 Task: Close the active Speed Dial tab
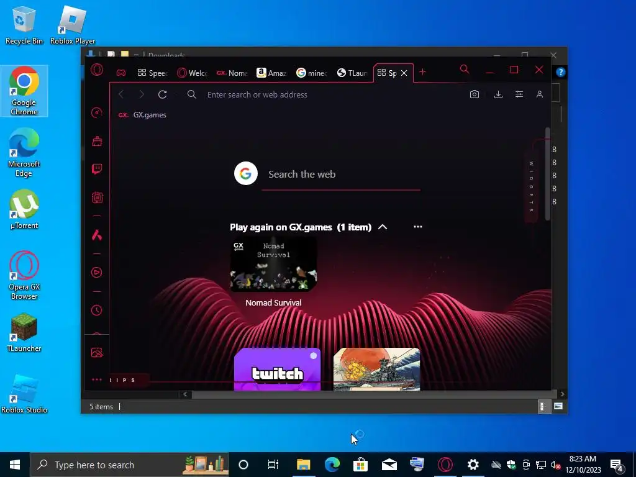pyautogui.click(x=404, y=73)
